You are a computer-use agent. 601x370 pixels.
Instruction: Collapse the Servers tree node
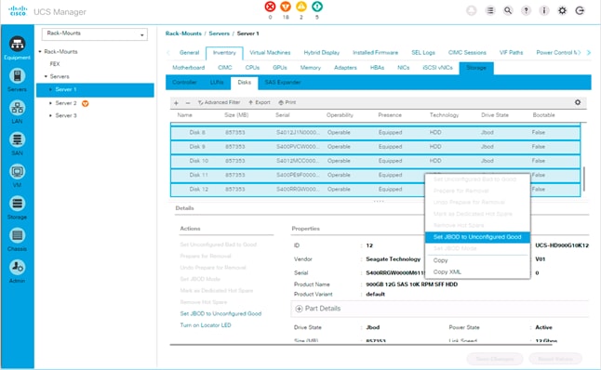tap(46, 76)
